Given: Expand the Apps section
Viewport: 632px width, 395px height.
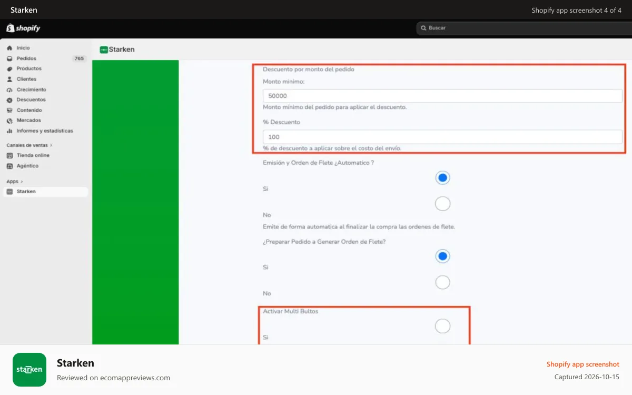Looking at the screenshot, I should tap(15, 181).
